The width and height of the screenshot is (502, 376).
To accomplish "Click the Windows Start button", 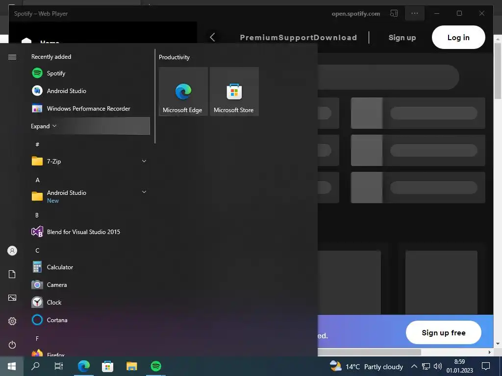I will coord(12,366).
